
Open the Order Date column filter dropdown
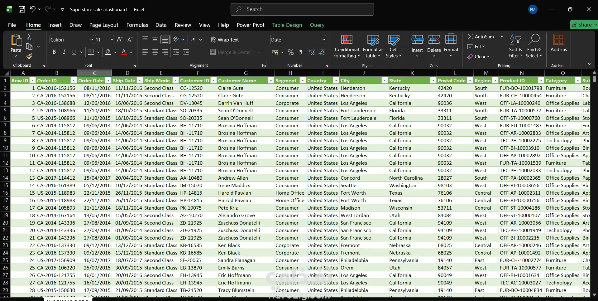(x=108, y=80)
